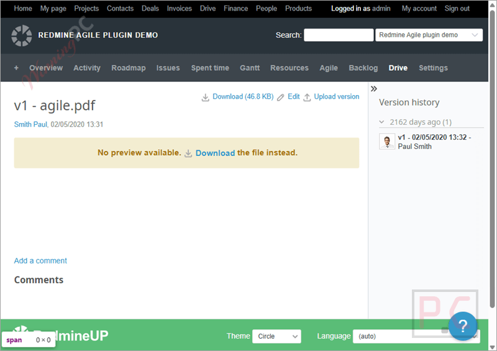Click Sign out link
The height and width of the screenshot is (351, 497).
[457, 9]
